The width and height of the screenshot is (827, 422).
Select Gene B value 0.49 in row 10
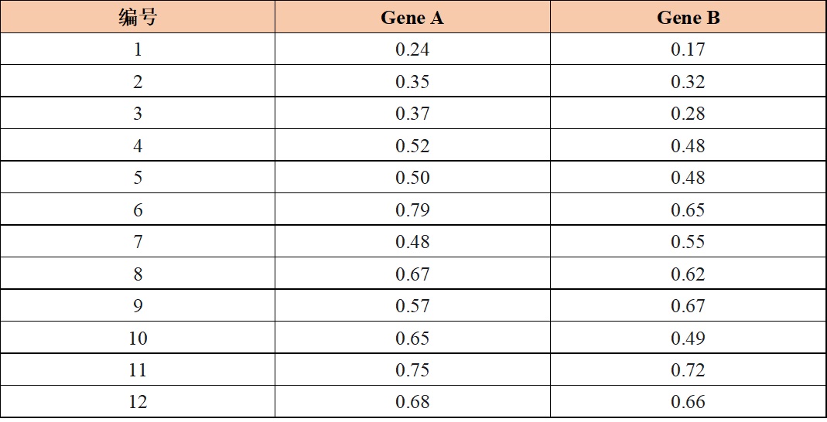[x=688, y=339]
